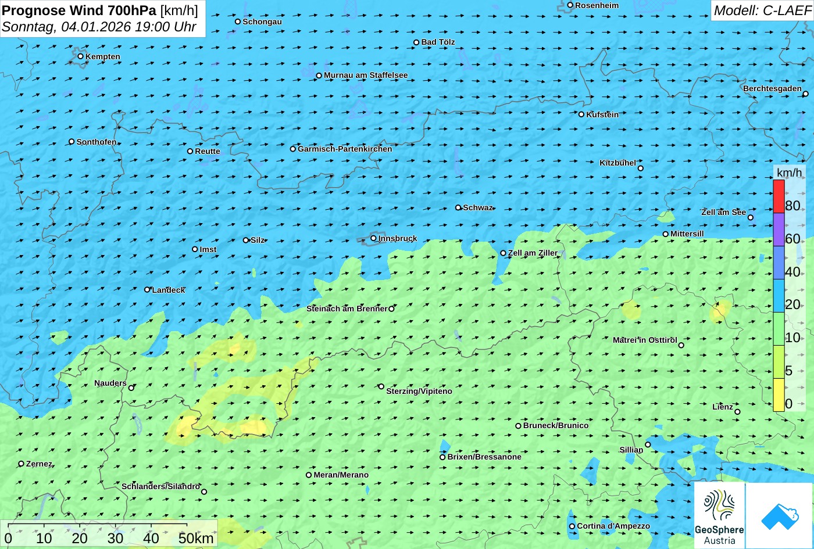
Task: Click the 'Garmisch-Partenkirchen' label
Action: 345,149
